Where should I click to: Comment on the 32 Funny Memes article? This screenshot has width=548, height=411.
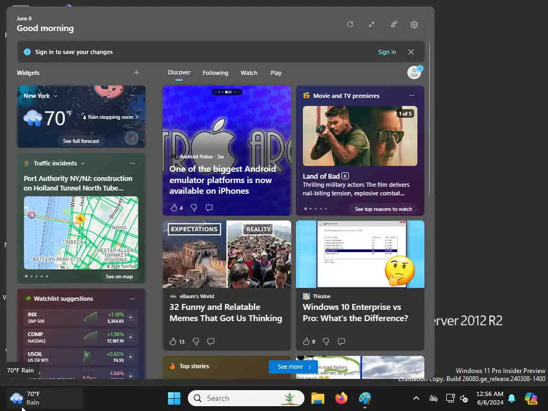211,341
